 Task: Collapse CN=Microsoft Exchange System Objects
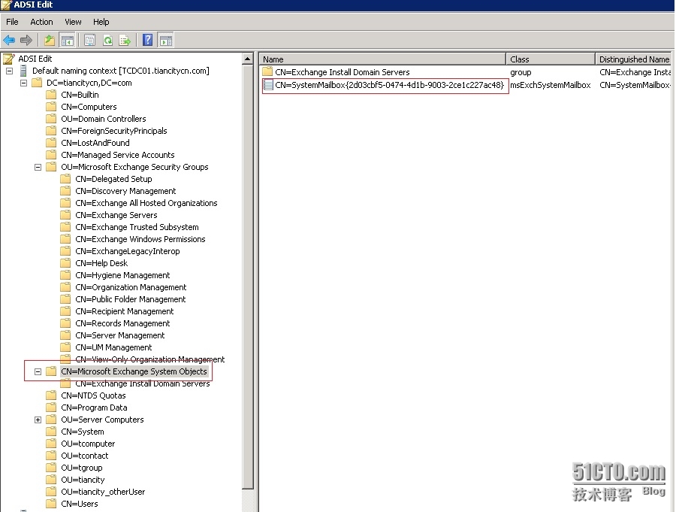point(38,371)
